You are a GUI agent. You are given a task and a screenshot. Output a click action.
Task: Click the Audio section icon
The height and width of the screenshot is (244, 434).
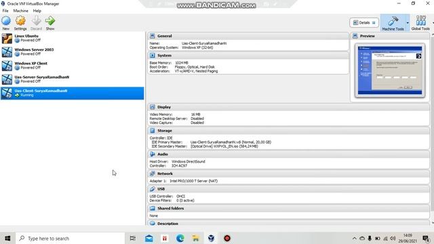point(152,154)
